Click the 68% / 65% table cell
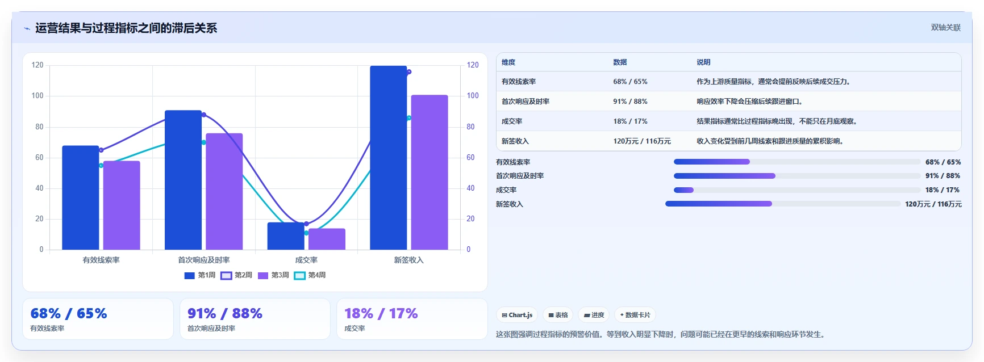Screen dimensions: 984x362 [630, 82]
